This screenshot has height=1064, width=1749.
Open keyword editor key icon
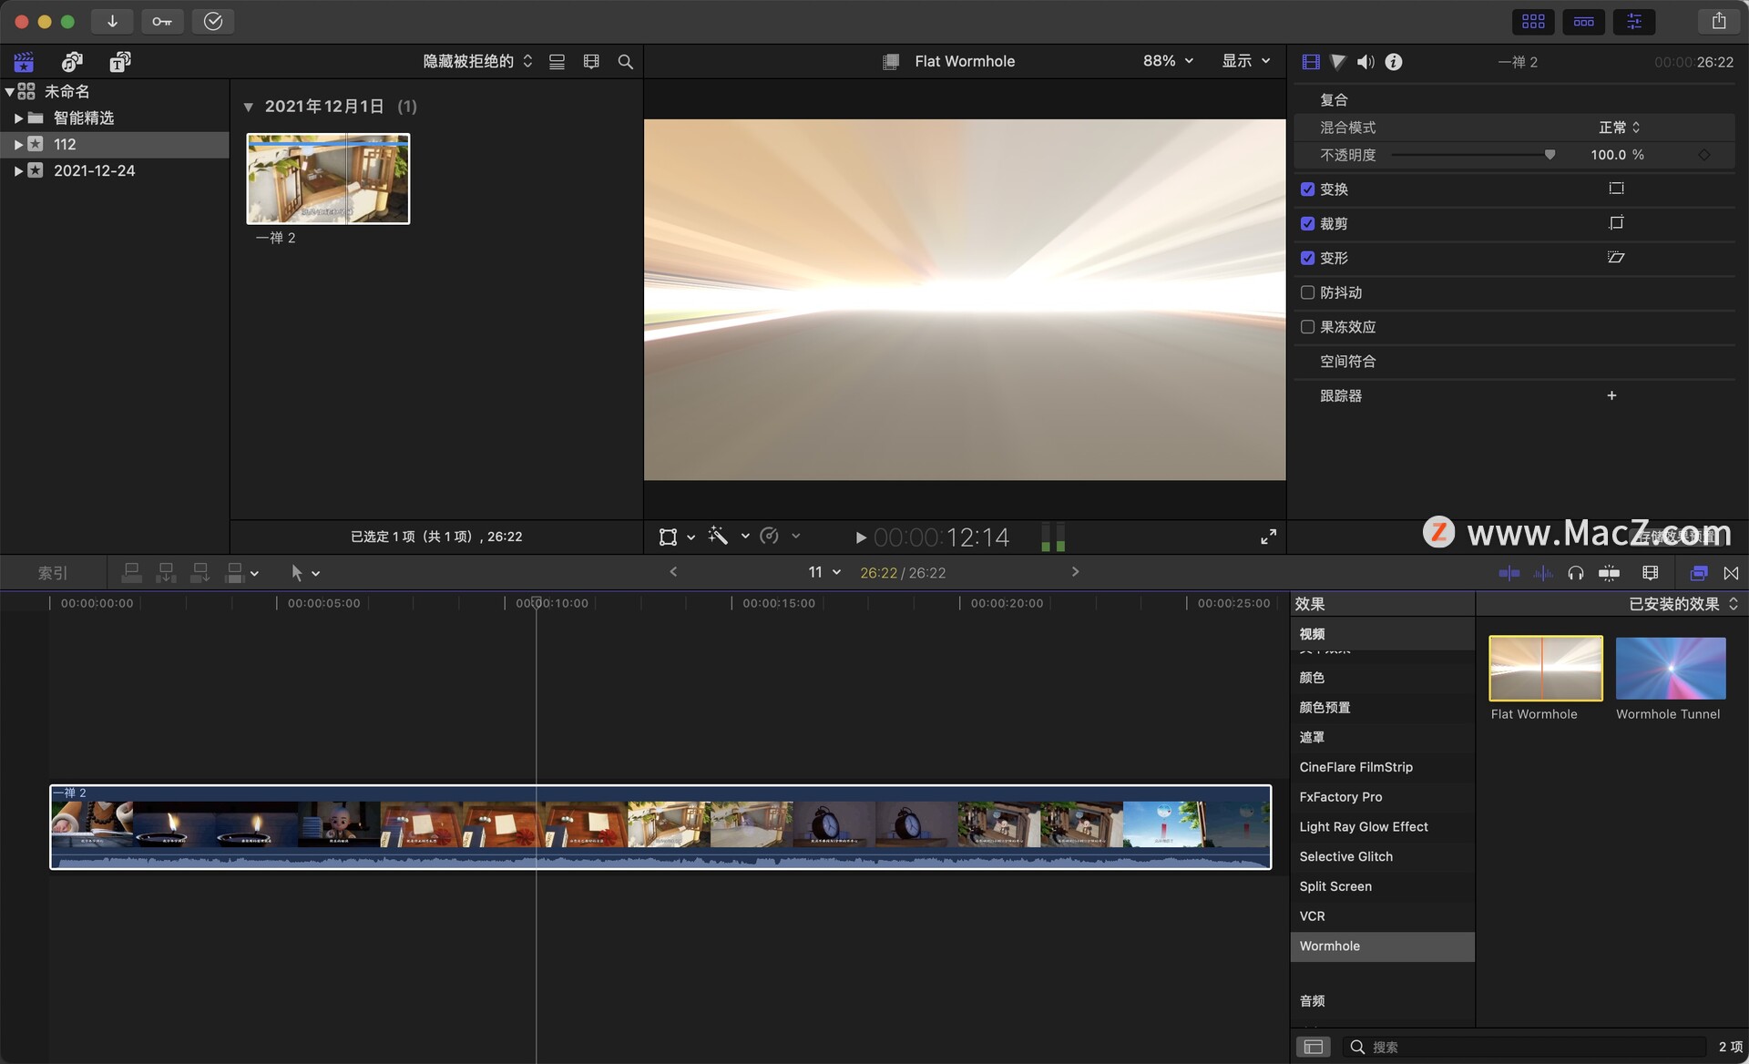(162, 21)
